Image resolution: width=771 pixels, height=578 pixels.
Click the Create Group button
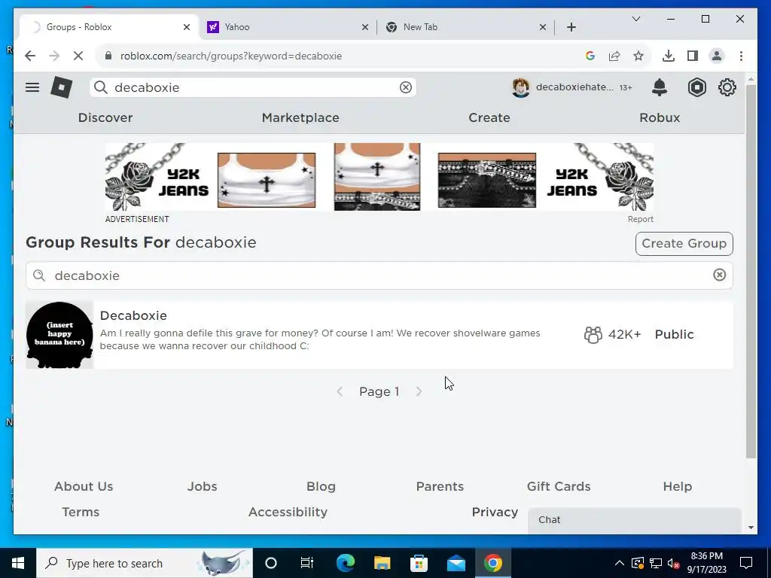684,243
